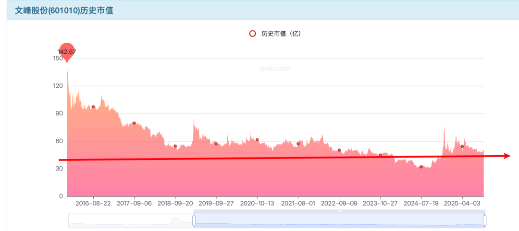Toggle the 历史市值（亿）legend series
The width and height of the screenshot is (519, 231).
point(275,34)
